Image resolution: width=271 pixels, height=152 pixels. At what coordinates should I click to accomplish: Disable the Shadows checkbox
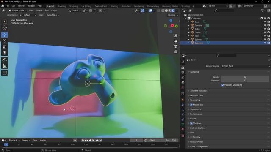point(191,123)
